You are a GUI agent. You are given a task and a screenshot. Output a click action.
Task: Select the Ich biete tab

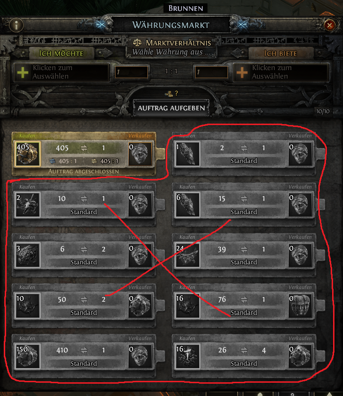pos(280,53)
